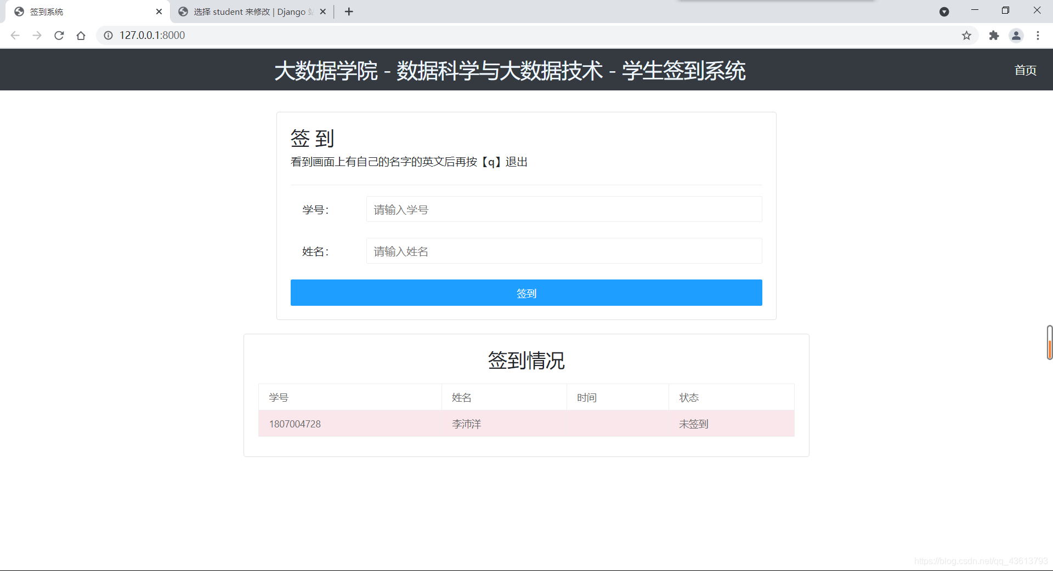Close the 签到系统 tab
The image size is (1053, 571).
pos(159,12)
